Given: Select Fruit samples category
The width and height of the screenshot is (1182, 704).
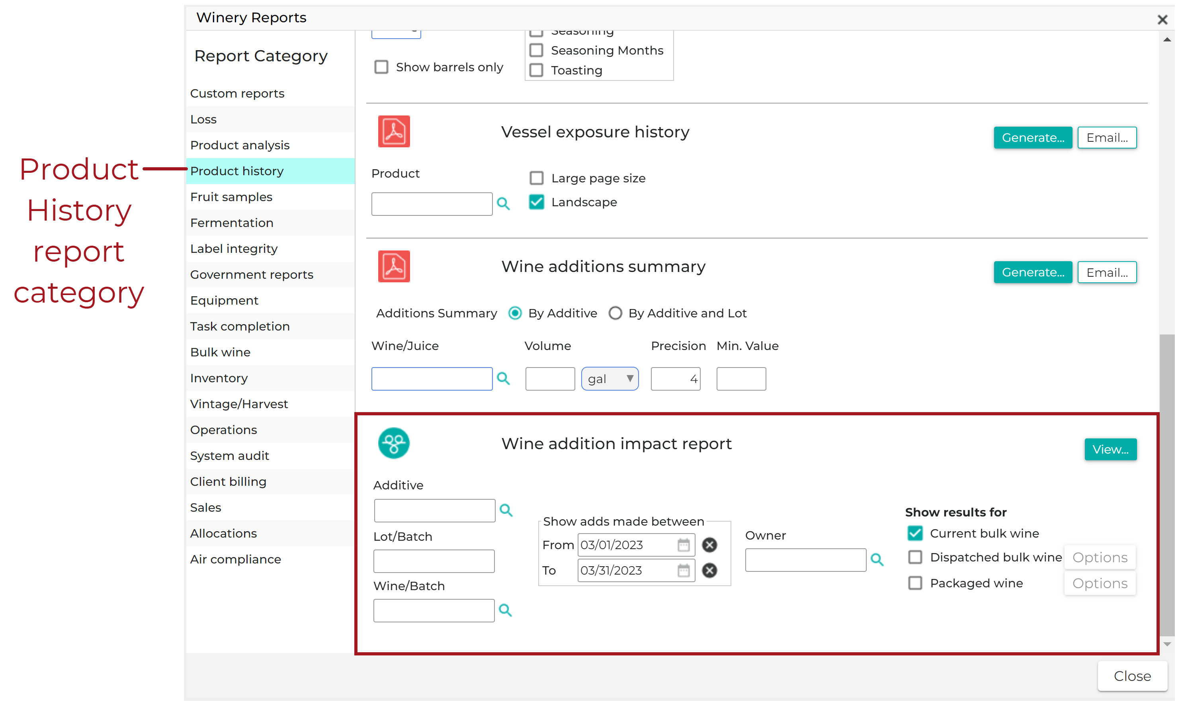Looking at the screenshot, I should tap(271, 198).
